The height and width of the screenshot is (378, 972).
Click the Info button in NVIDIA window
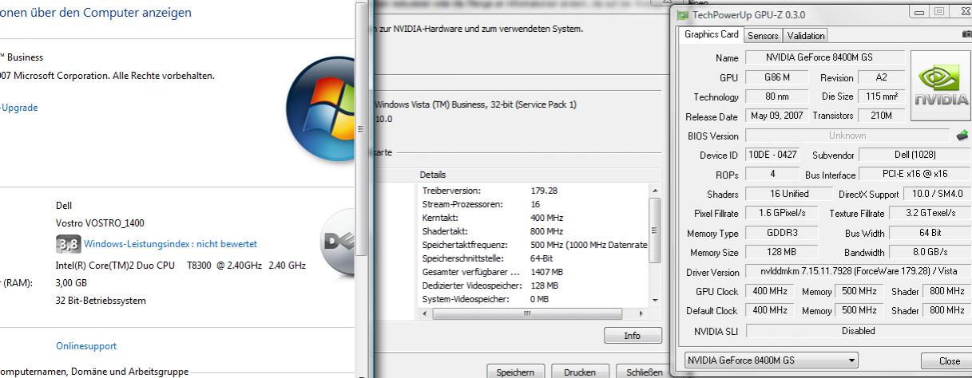click(633, 336)
